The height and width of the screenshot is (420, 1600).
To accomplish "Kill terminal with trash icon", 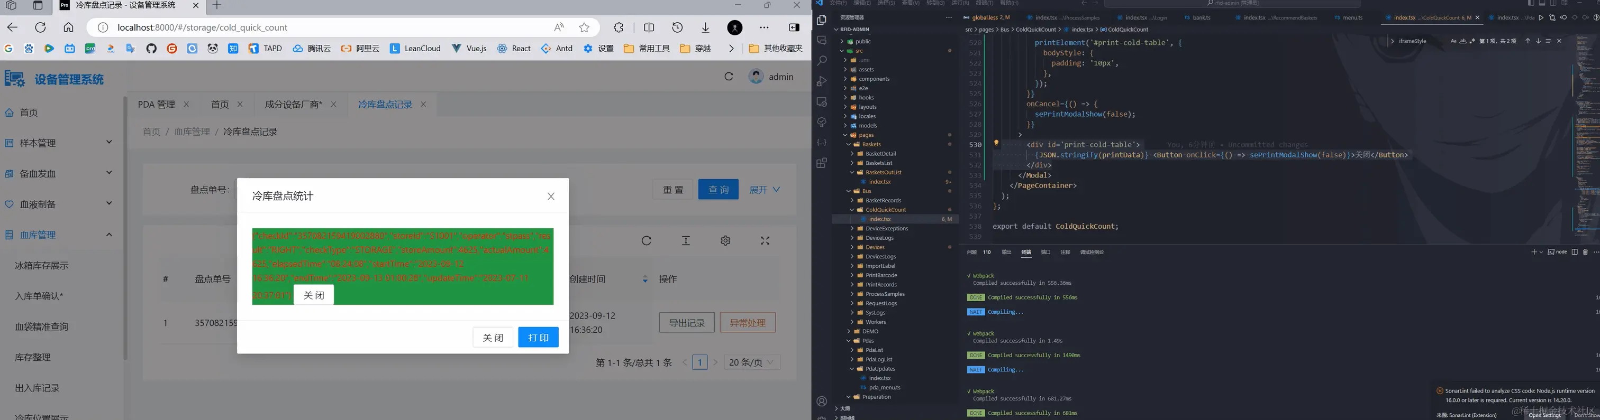I will tap(1585, 252).
